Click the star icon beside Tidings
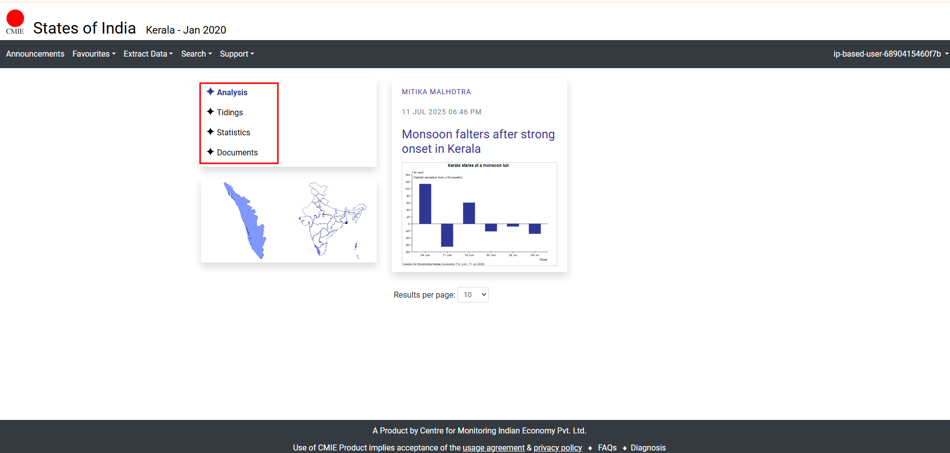 [x=210, y=112]
